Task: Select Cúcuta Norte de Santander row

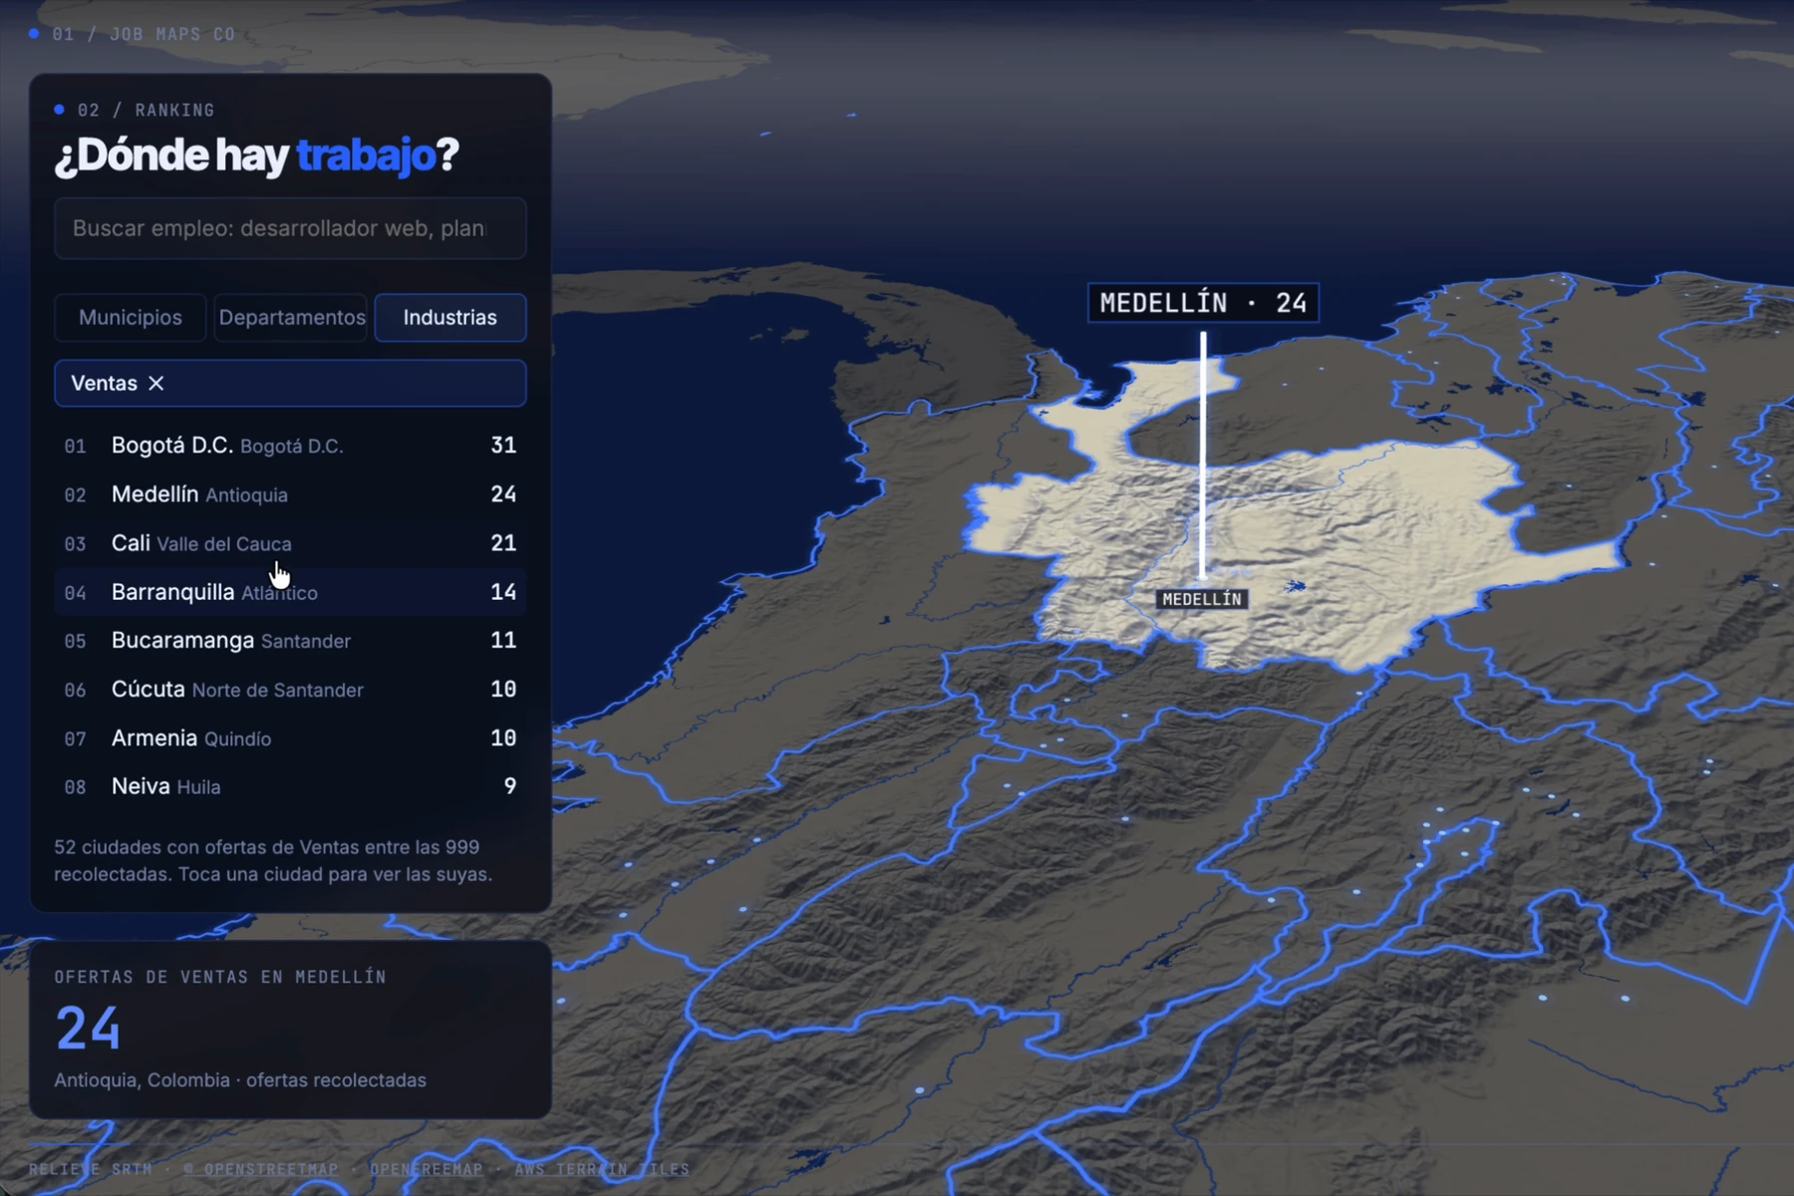Action: click(x=290, y=690)
